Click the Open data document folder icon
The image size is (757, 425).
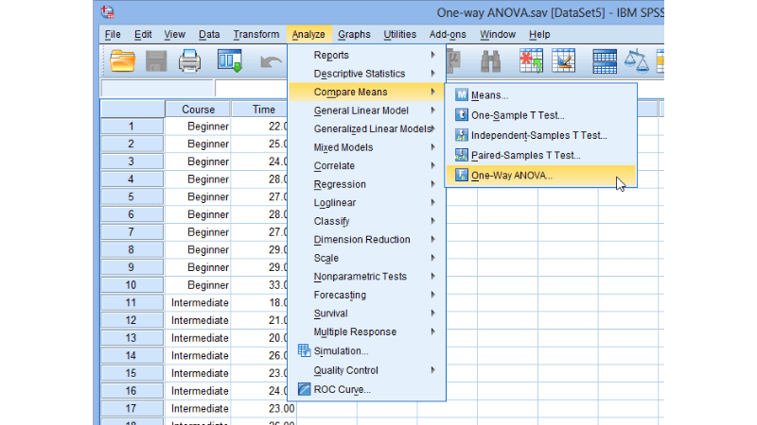122,61
